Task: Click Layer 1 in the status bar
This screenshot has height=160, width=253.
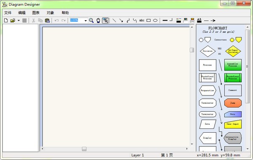Action: click(137, 155)
